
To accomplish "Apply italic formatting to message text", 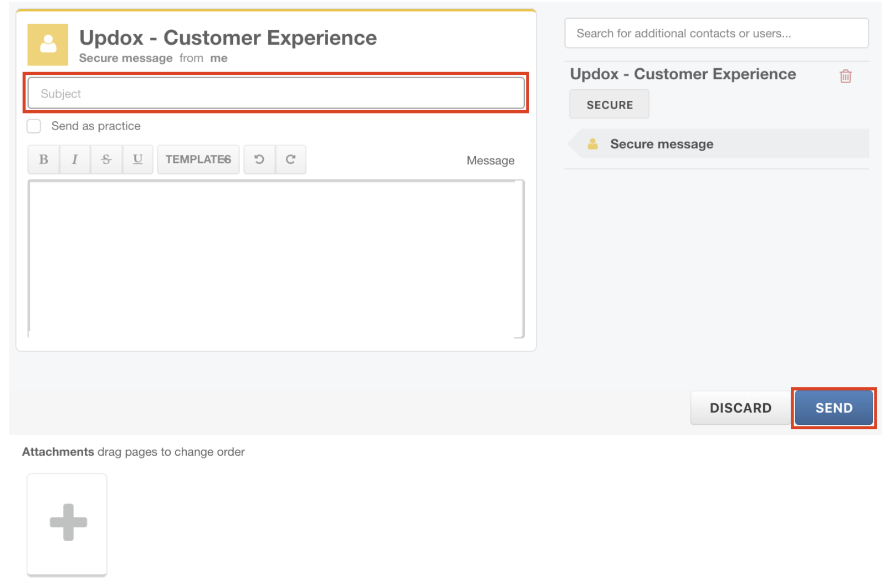I will [x=75, y=160].
